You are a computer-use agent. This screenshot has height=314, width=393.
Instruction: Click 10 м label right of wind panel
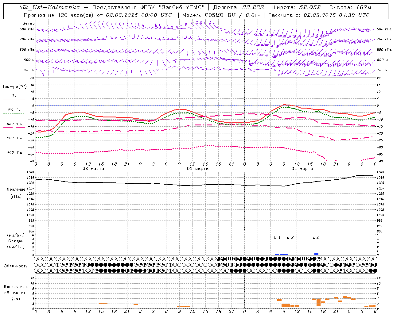click(383, 70)
